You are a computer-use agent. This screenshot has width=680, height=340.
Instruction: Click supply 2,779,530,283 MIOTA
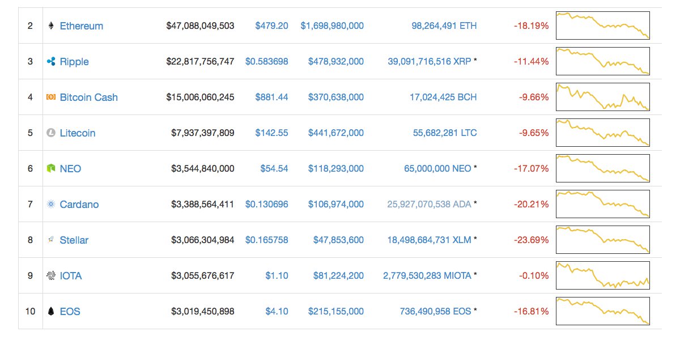click(x=427, y=275)
